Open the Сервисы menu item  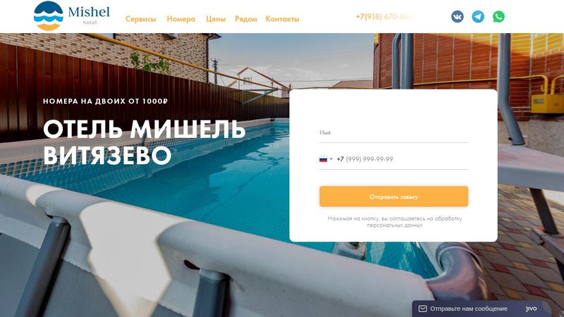point(140,19)
